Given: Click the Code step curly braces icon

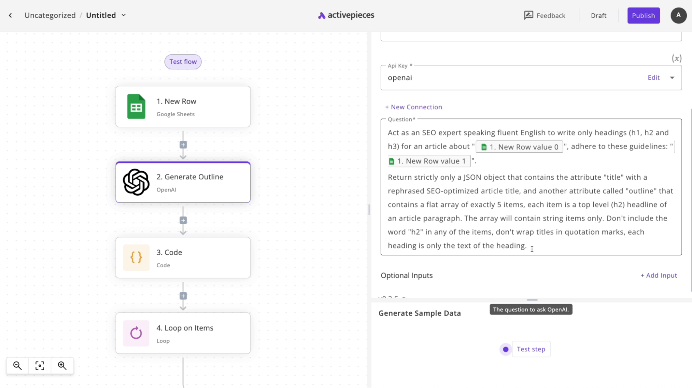Looking at the screenshot, I should pos(136,257).
